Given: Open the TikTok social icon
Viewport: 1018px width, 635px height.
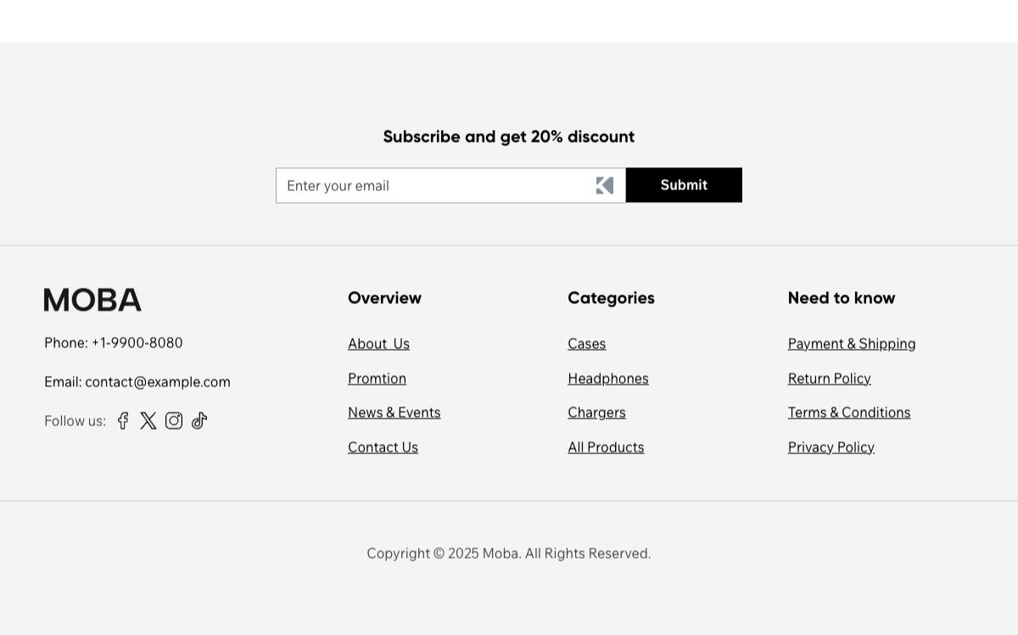Looking at the screenshot, I should (199, 420).
